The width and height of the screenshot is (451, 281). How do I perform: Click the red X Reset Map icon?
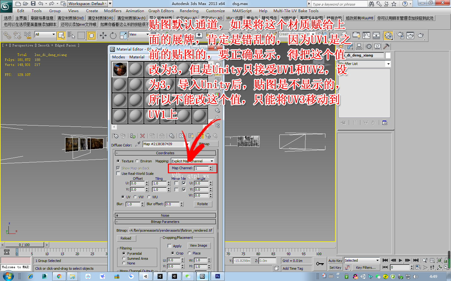coord(143,136)
